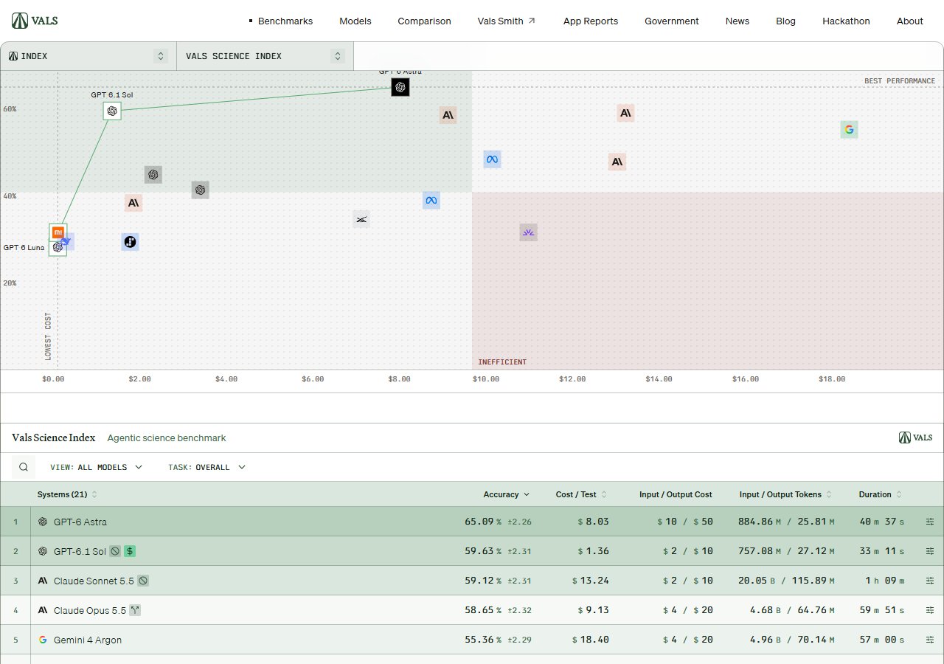Viewport: 944px width, 664px height.
Task: Expand the TASK: OVERALL filter
Action: click(x=206, y=467)
